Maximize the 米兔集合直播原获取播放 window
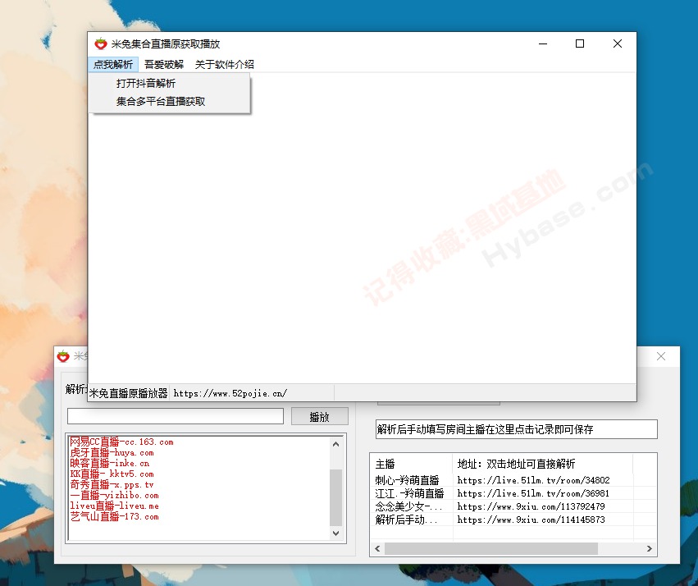The image size is (698, 586). click(x=580, y=43)
